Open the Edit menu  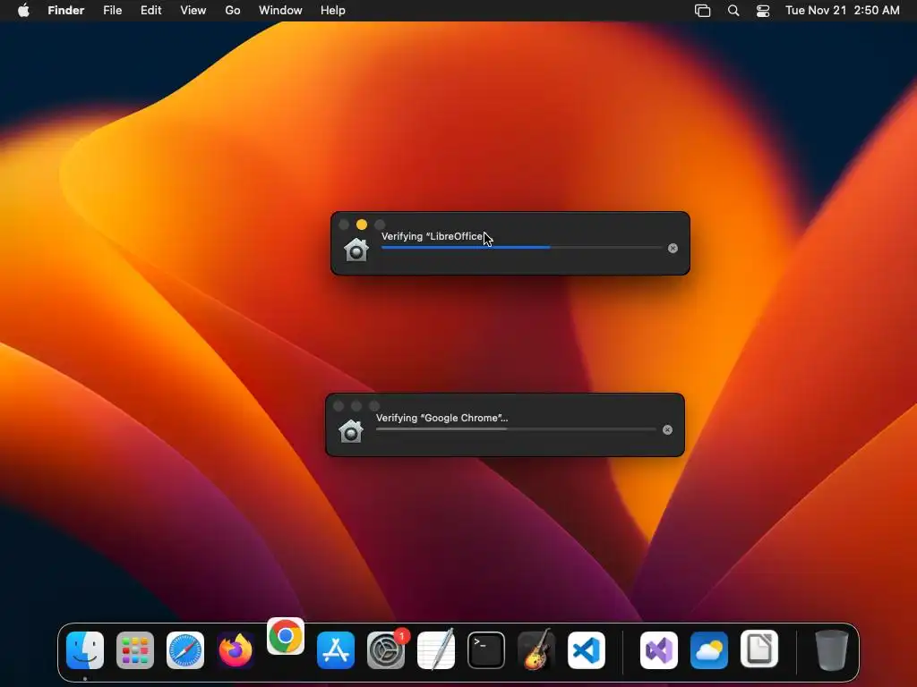pyautogui.click(x=150, y=11)
